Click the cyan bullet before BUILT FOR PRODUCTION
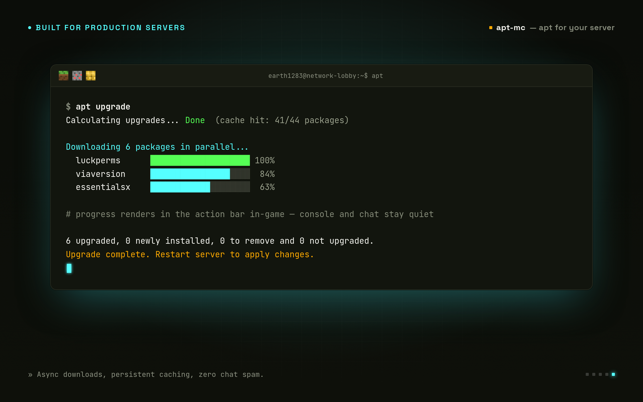Viewport: 643px width, 402px height. (30, 28)
